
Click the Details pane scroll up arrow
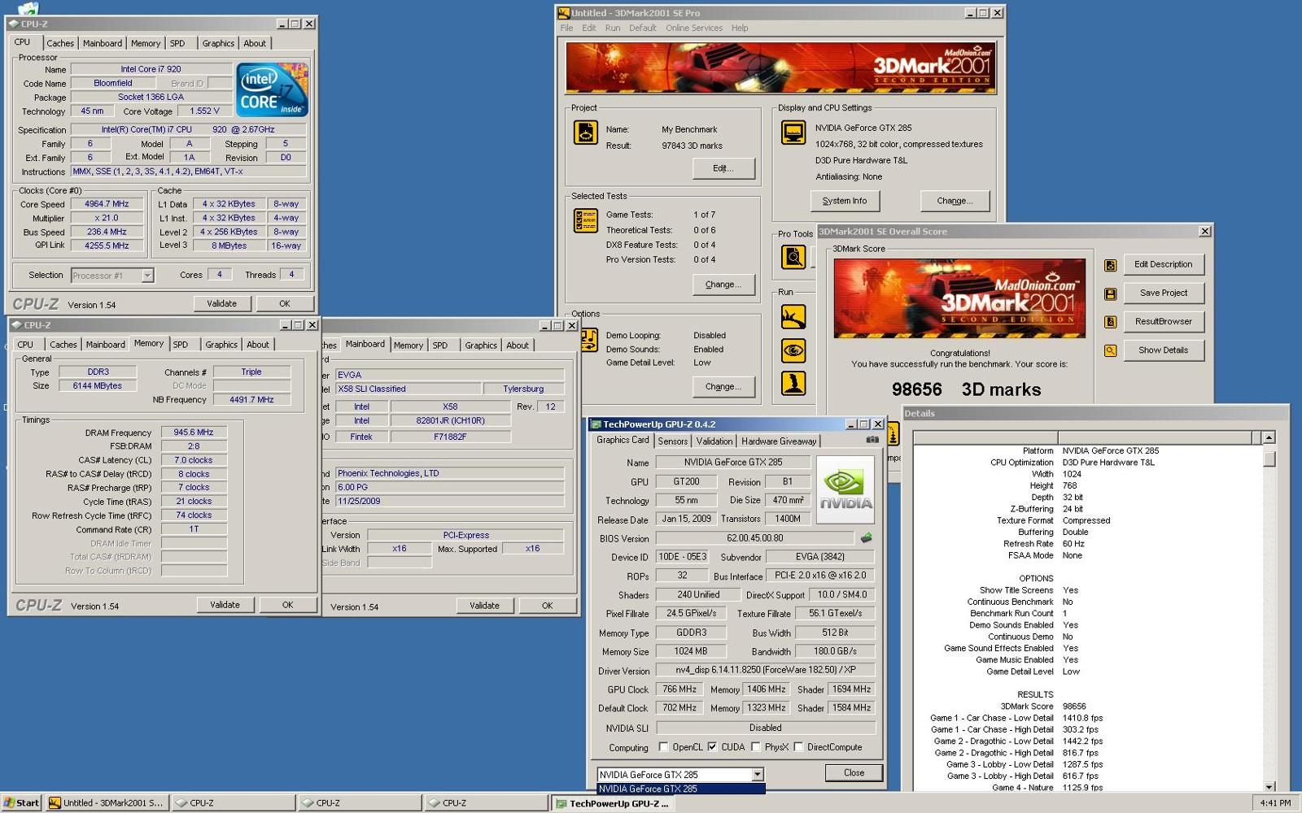point(1269,437)
